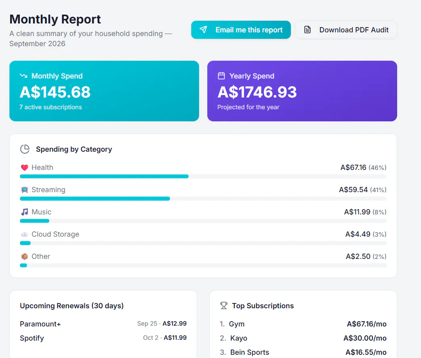Click the trend arrow icon beside Monthly Spend
421x358 pixels.
(x=23, y=76)
